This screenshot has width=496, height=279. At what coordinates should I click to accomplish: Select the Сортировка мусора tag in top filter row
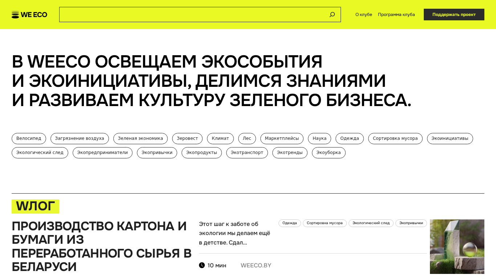tap(395, 138)
